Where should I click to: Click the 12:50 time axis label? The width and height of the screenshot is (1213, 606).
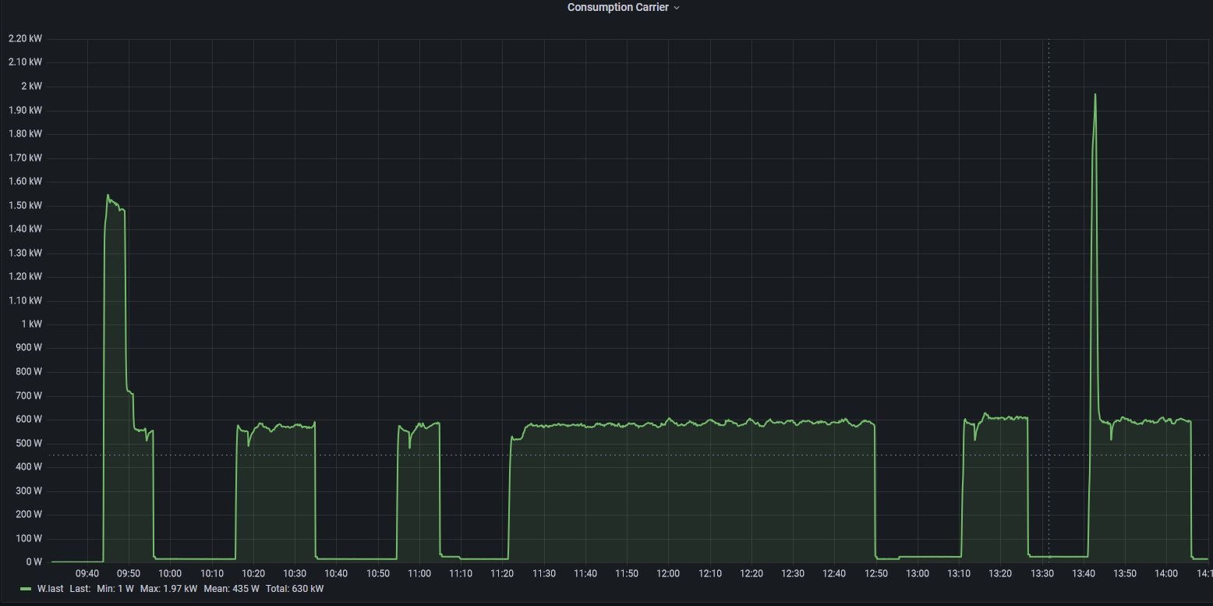tap(875, 574)
